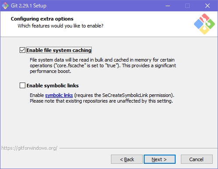Click the existing repositories unaffected note
The height and width of the screenshot is (169, 218).
[x=101, y=101]
